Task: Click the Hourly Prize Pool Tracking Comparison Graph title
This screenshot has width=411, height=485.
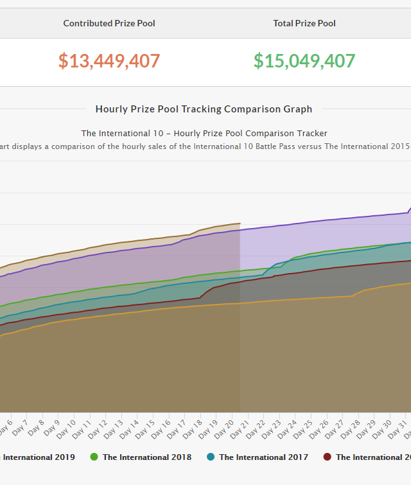Action: coord(204,109)
